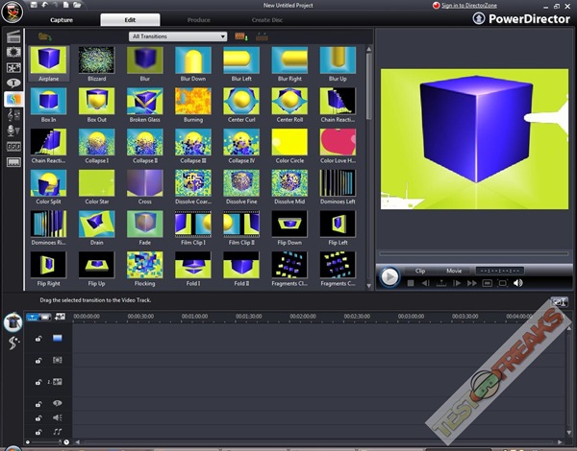The image size is (577, 451).
Task: Open the All Transitions dropdown
Action: [178, 36]
